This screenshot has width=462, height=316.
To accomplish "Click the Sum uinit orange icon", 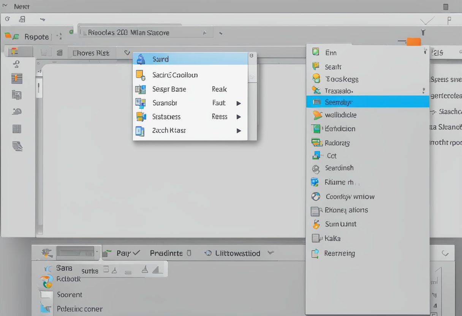I will [316, 224].
